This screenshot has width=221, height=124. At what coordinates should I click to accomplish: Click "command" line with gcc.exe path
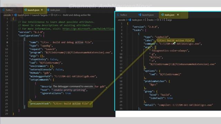point(173,44)
